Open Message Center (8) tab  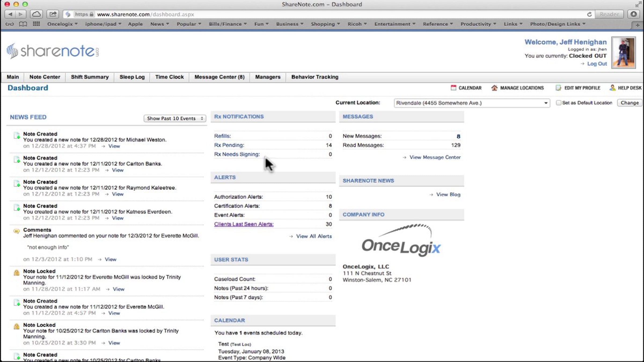(219, 77)
